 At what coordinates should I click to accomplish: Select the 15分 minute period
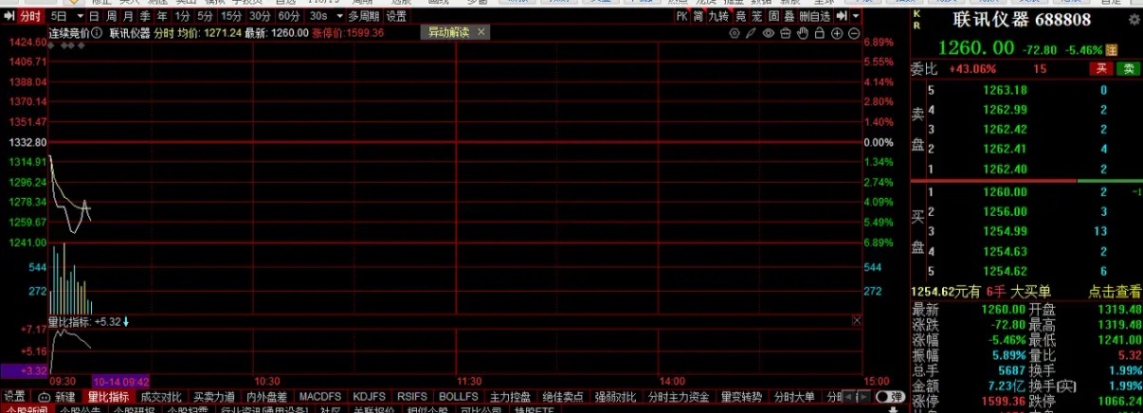pos(231,16)
